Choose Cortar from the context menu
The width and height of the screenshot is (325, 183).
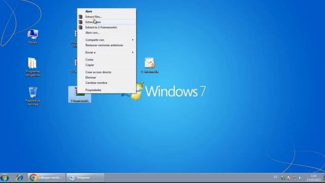[107, 59]
